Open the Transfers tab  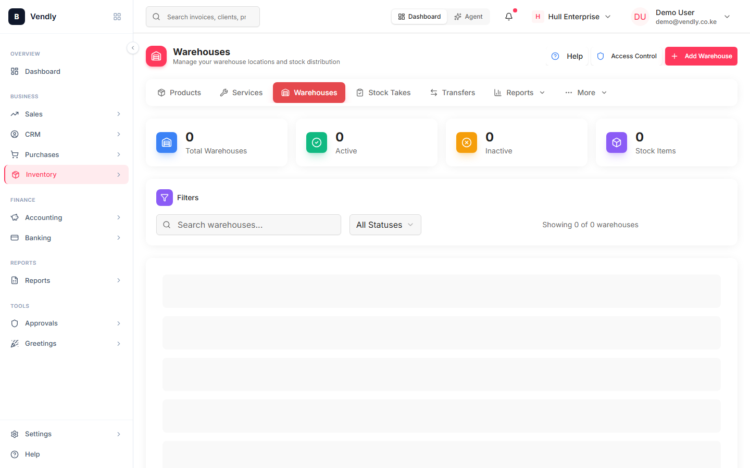pyautogui.click(x=453, y=93)
